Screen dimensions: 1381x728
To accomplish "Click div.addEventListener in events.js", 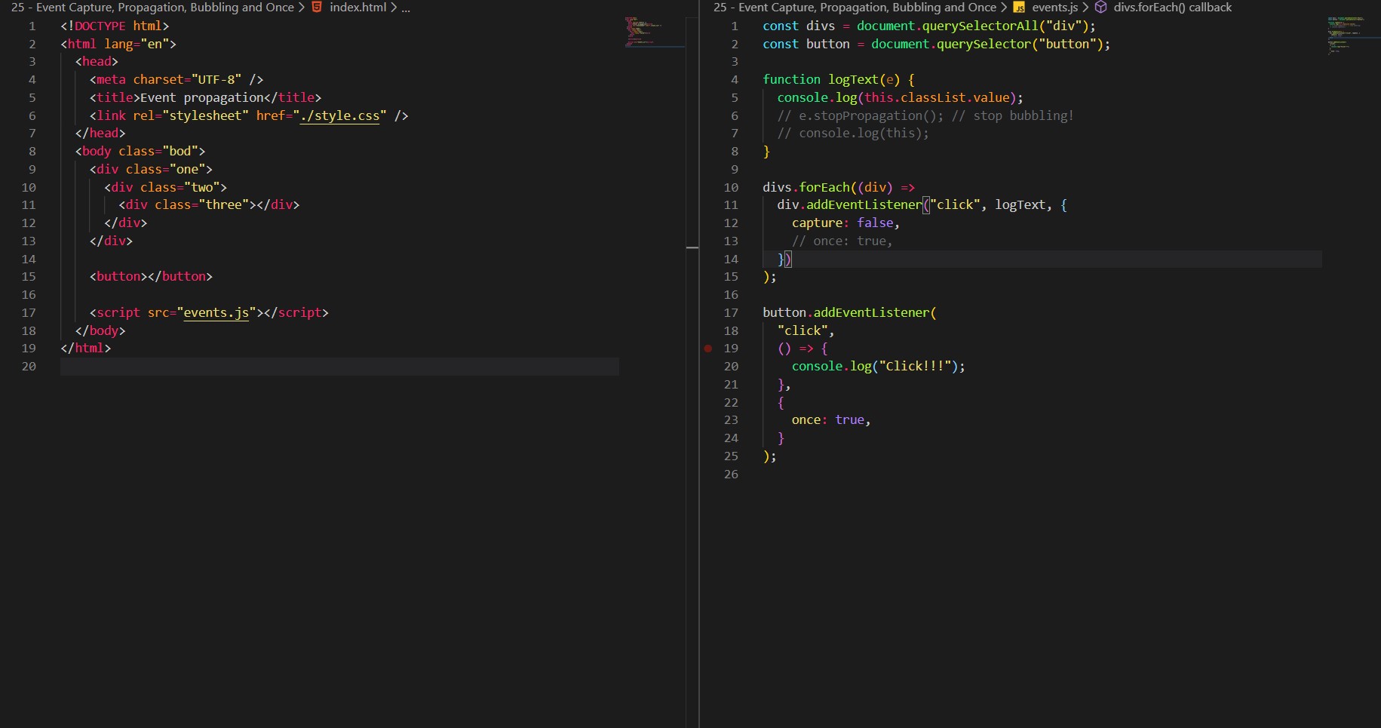I will (849, 204).
